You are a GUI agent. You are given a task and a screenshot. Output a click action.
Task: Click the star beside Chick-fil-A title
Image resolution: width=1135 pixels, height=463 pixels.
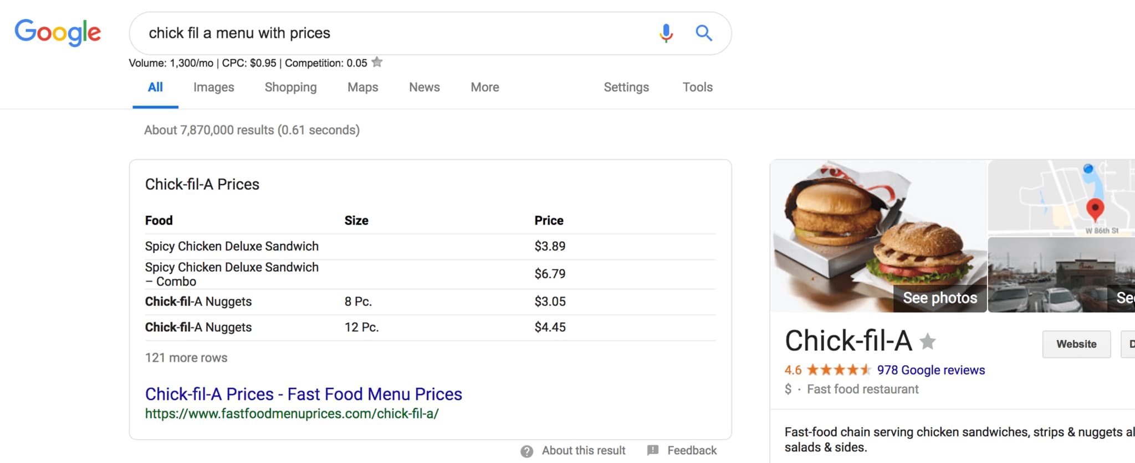928,341
